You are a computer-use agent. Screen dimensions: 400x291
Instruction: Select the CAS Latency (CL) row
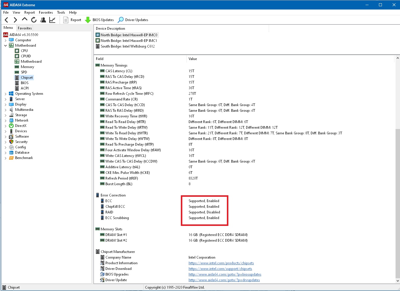click(x=245, y=71)
